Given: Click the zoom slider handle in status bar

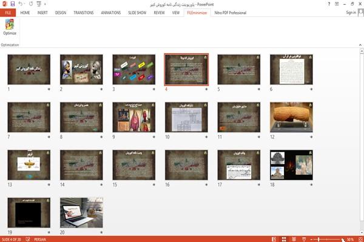Looking at the screenshot, I should pyautogui.click(x=318, y=239).
